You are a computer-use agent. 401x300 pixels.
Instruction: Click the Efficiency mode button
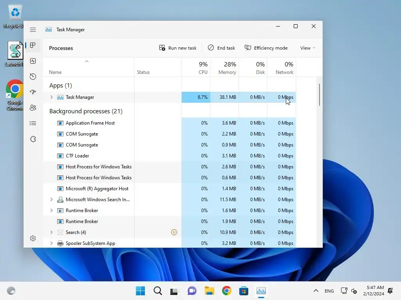(266, 48)
